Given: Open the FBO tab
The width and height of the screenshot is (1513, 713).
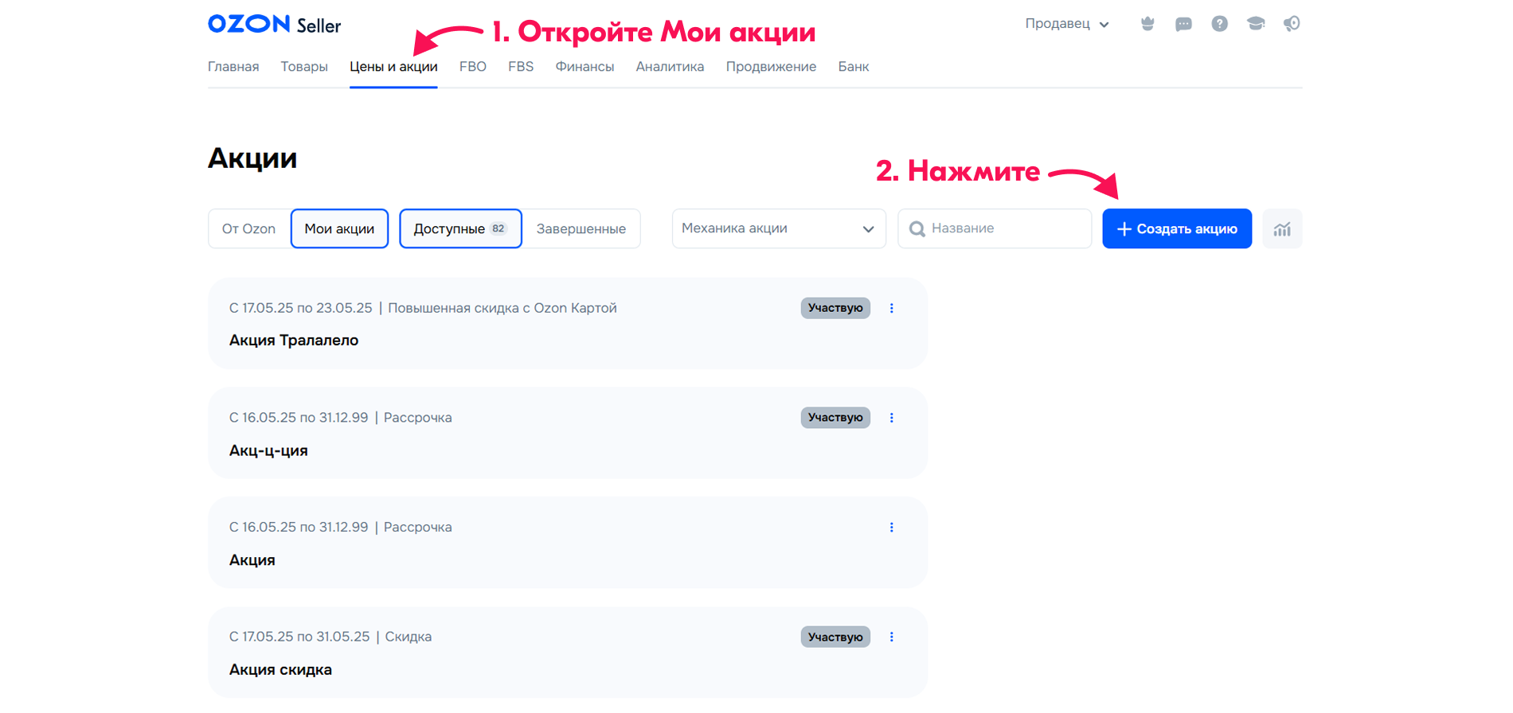Looking at the screenshot, I should [473, 67].
